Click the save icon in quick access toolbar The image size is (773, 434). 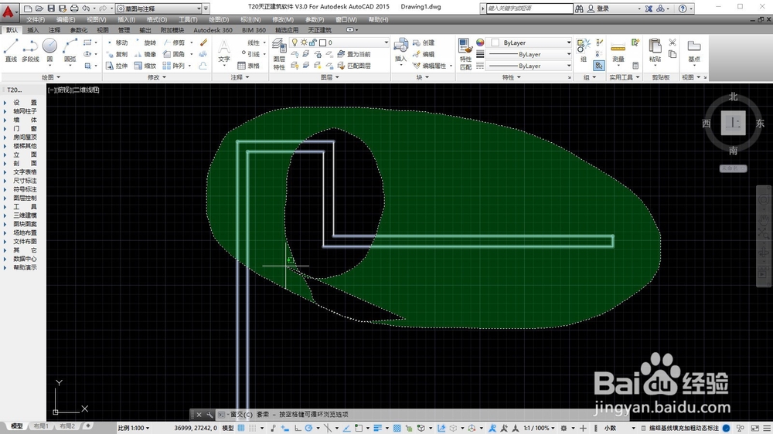click(51, 8)
